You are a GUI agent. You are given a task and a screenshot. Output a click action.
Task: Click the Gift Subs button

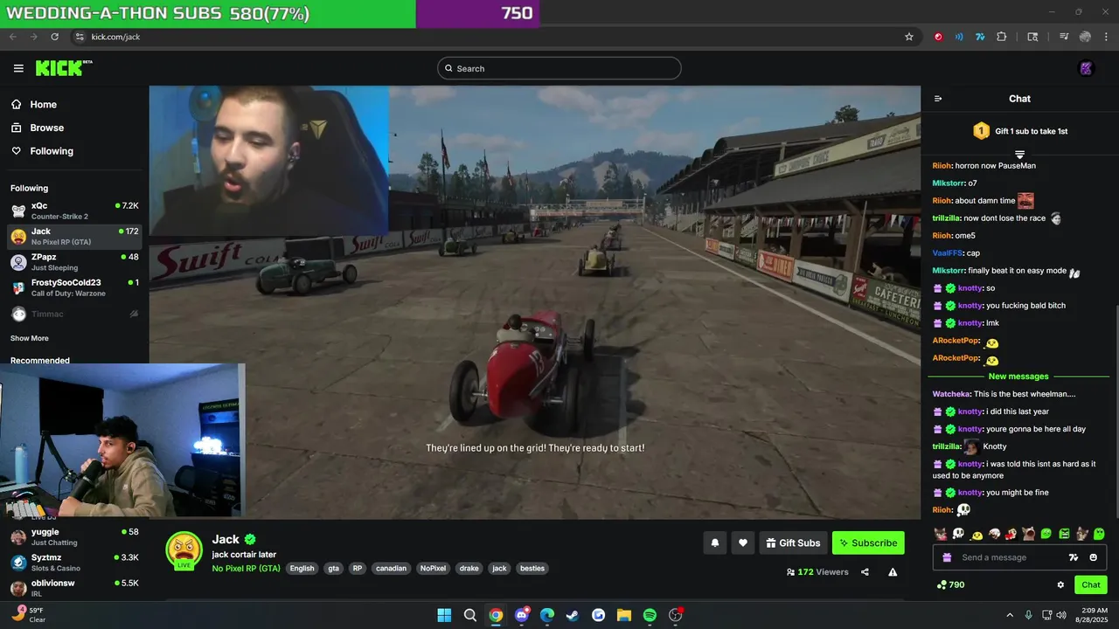coord(793,543)
